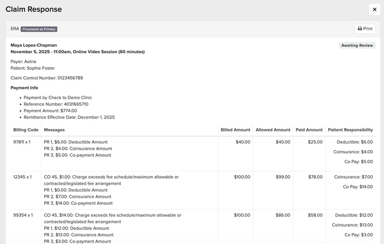Click Patient: Sophie Foster

pos(33,68)
